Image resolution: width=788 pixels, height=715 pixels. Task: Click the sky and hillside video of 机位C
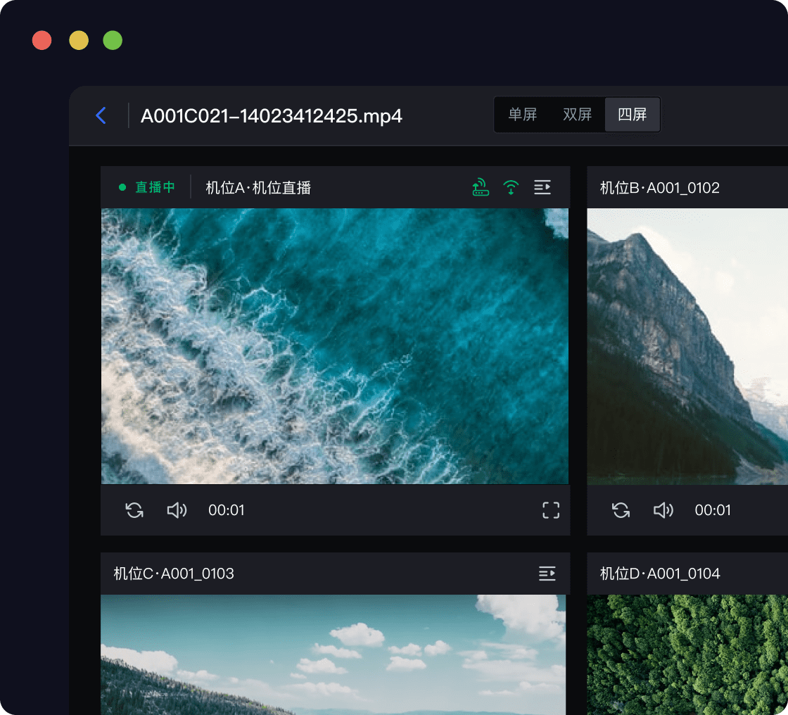(333, 654)
